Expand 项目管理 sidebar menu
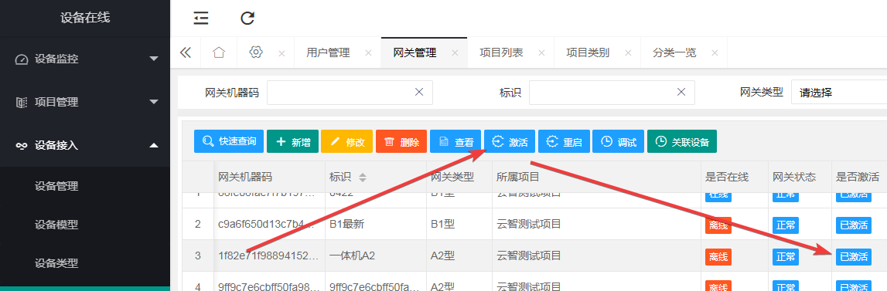 85,102
